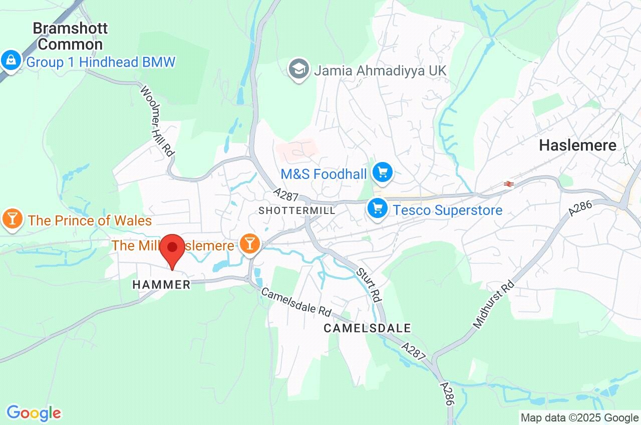Image resolution: width=641 pixels, height=425 pixels.
Task: Select the Group 1 Hindhead BMW lock icon
Action: (x=11, y=61)
